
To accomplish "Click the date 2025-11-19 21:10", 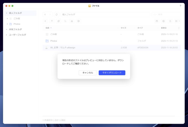I will (x=169, y=34).
